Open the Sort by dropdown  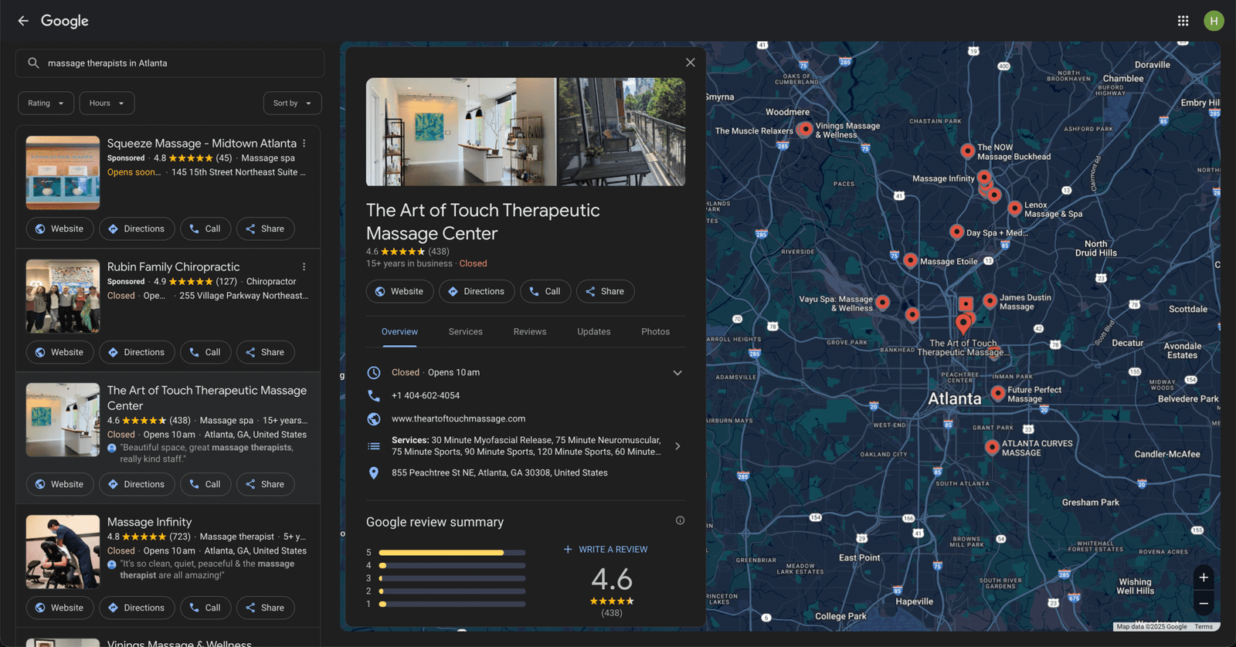click(292, 103)
